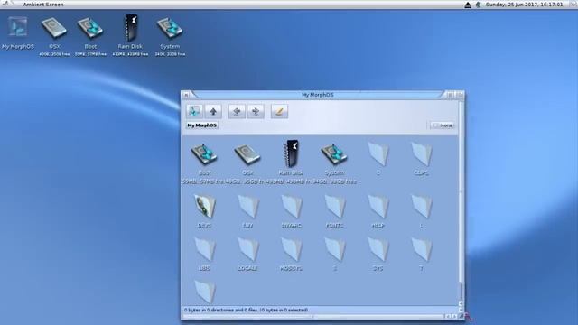The width and height of the screenshot is (578, 325).
Task: Click the top bar icon beside the date
Action: click(478, 5)
